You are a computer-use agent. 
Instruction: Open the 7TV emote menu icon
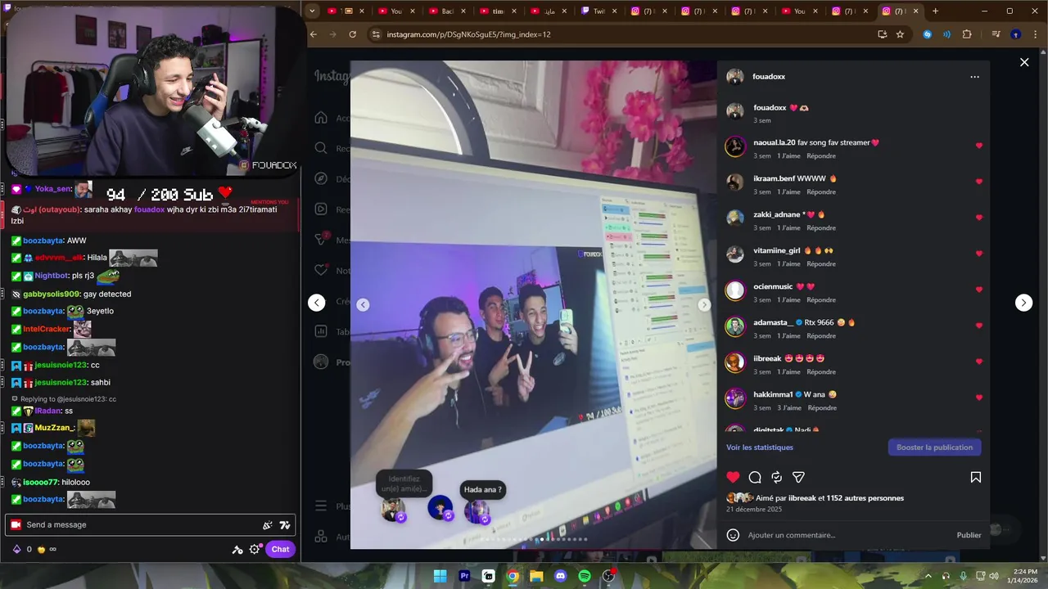[285, 525]
